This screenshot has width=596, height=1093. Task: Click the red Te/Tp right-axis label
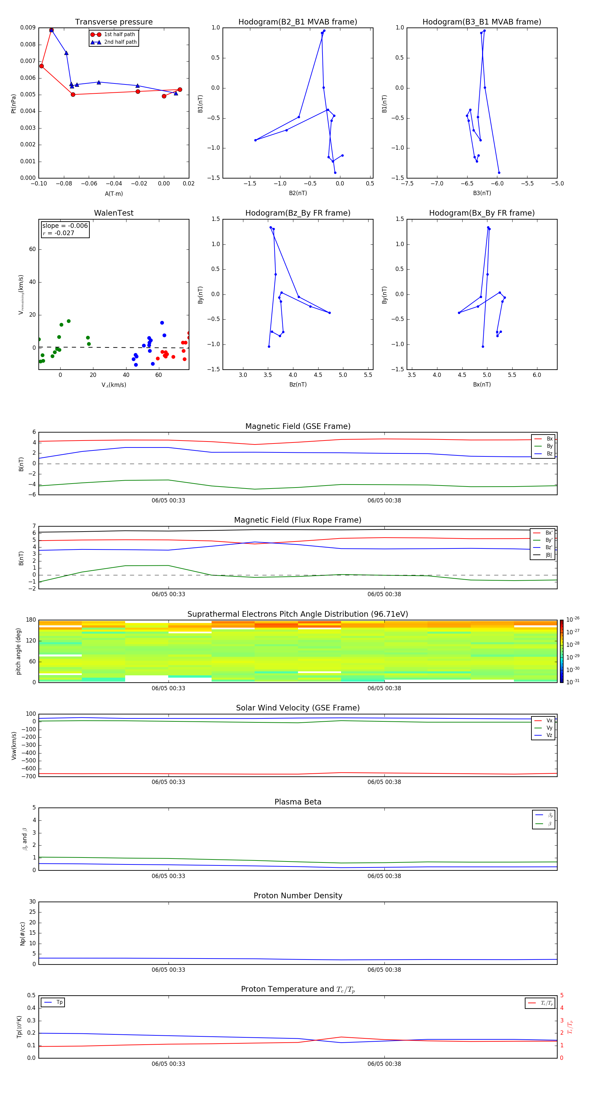(570, 1027)
